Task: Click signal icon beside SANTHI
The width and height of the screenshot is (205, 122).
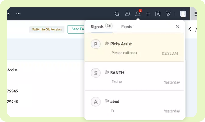Action: tap(107, 72)
